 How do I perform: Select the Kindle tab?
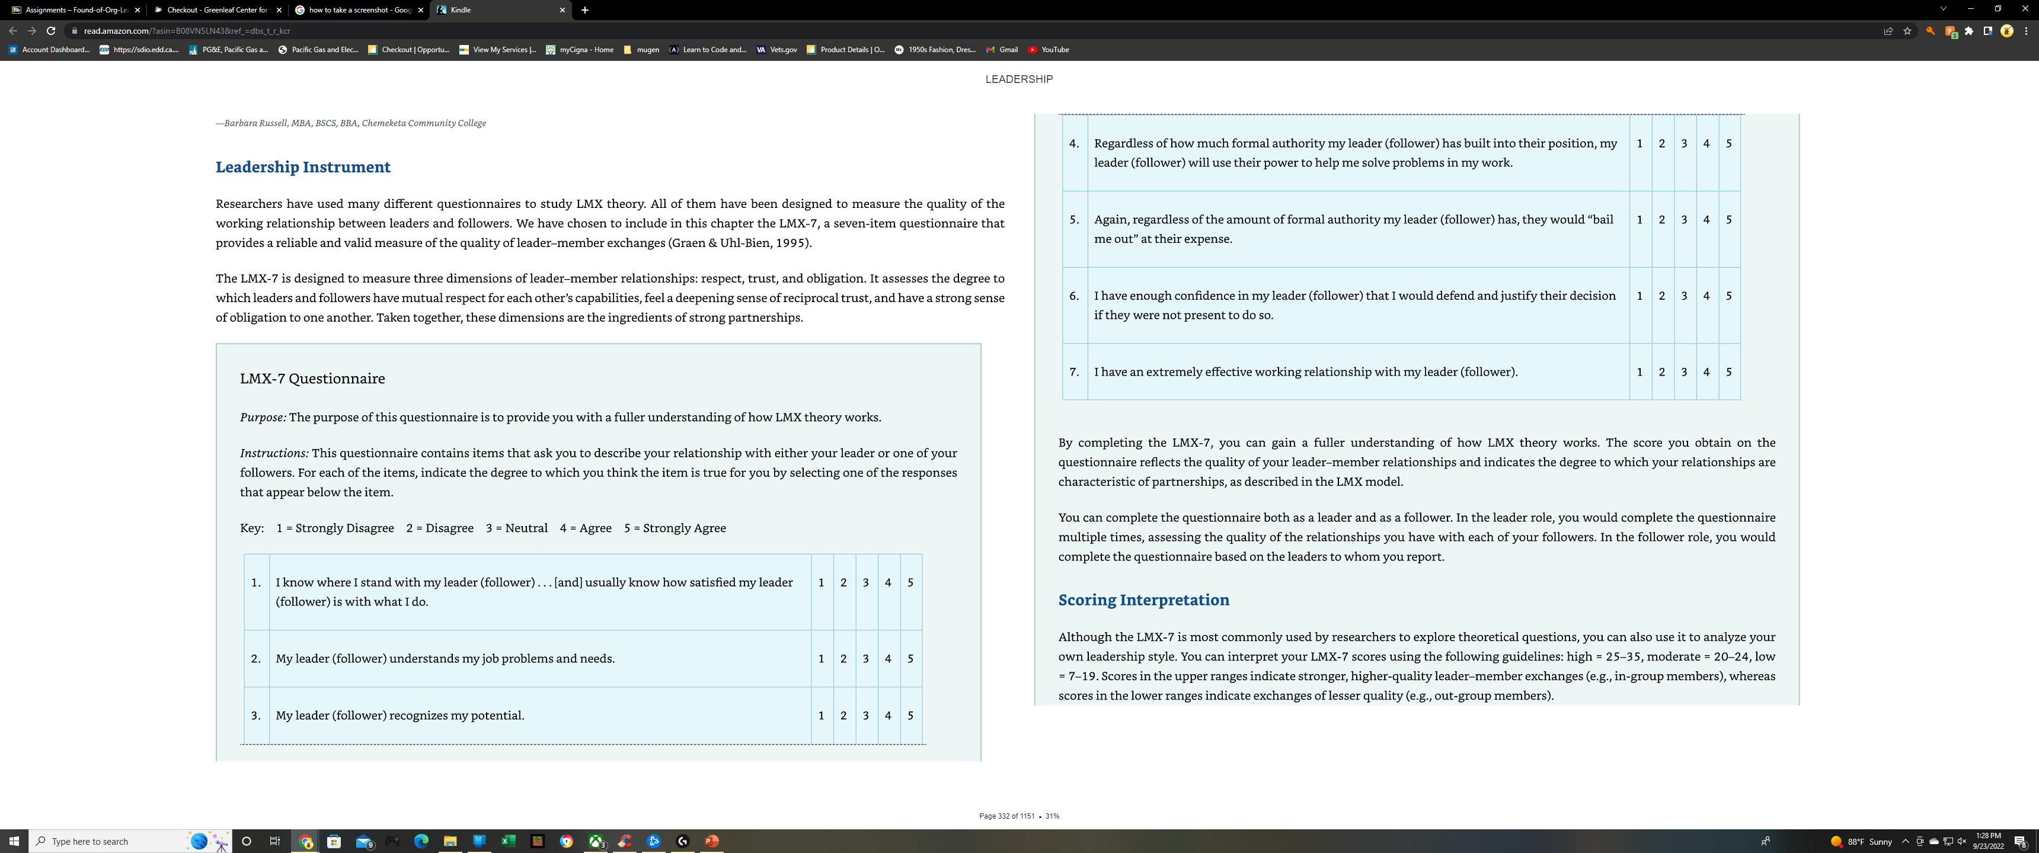500,10
